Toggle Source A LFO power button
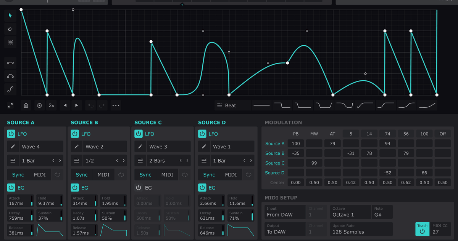Viewport: 458px width, 241px height. tap(11, 134)
